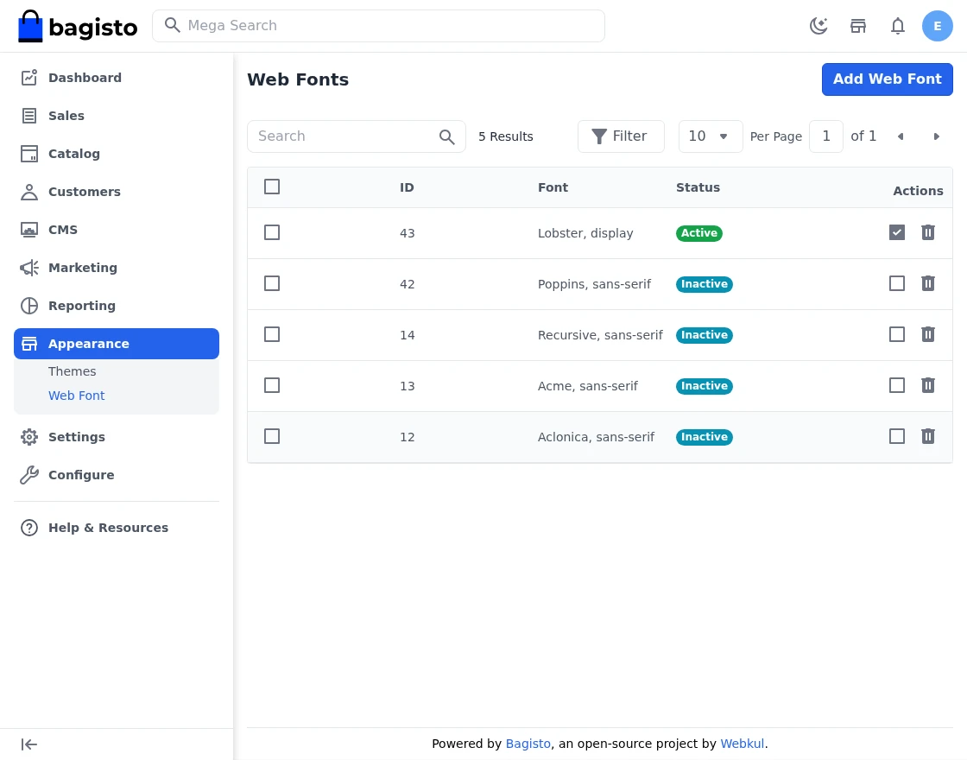Click the Aclonica, sans-serif font name
Image resolution: width=967 pixels, height=760 pixels.
pyautogui.click(x=596, y=437)
